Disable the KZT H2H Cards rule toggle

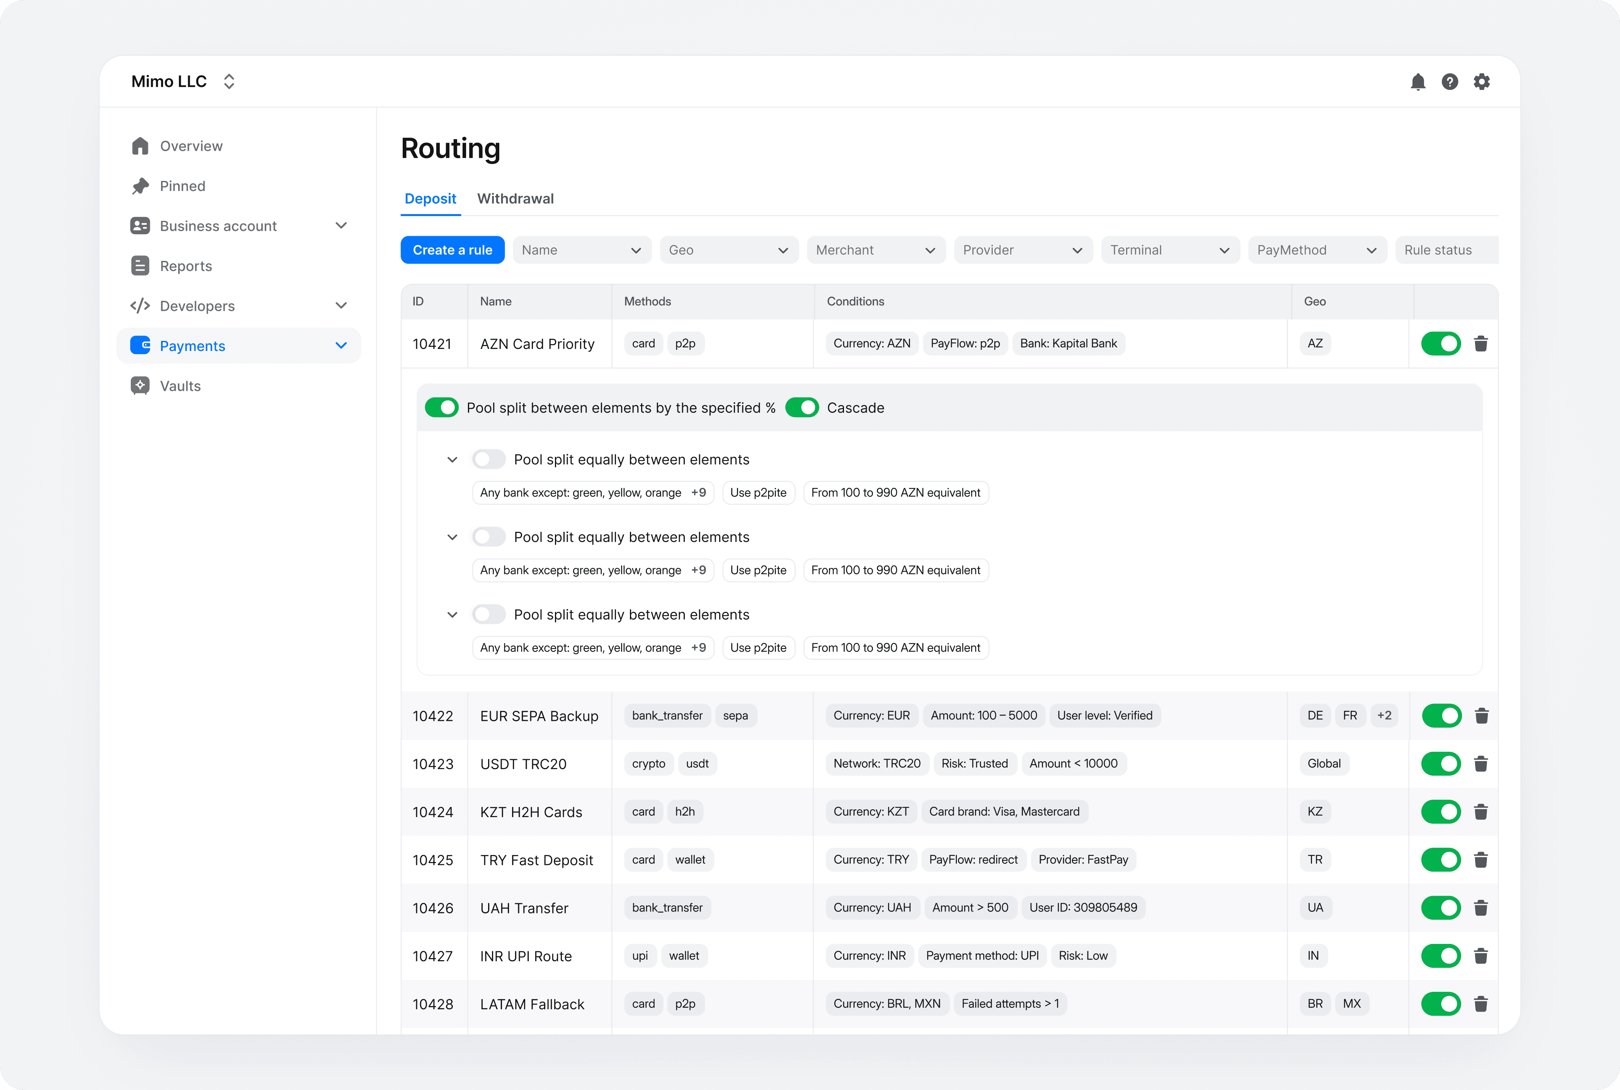(x=1441, y=811)
